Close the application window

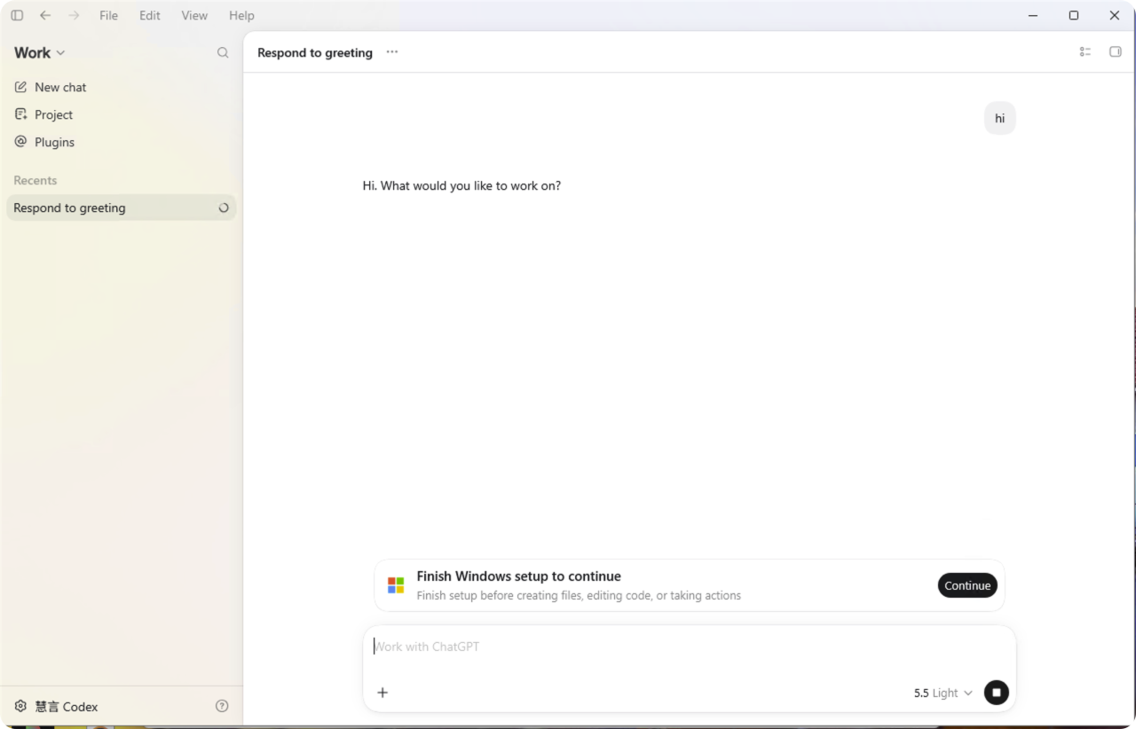(1115, 15)
